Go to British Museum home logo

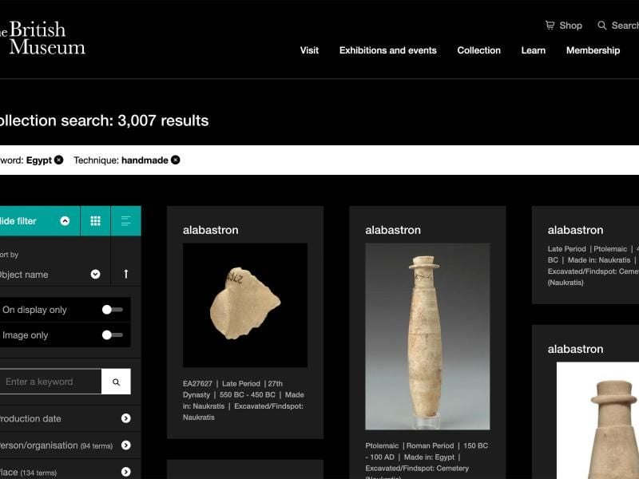(x=43, y=38)
